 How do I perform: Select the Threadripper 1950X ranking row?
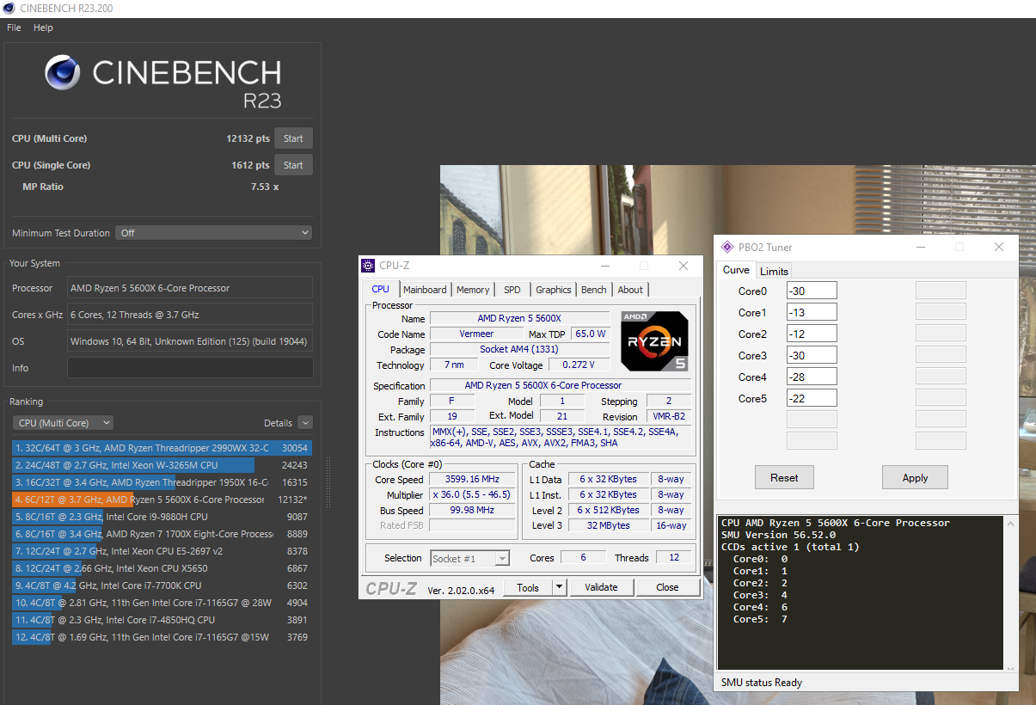pyautogui.click(x=162, y=482)
